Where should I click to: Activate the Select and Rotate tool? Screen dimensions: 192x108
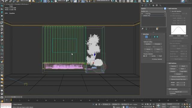point(49,1)
